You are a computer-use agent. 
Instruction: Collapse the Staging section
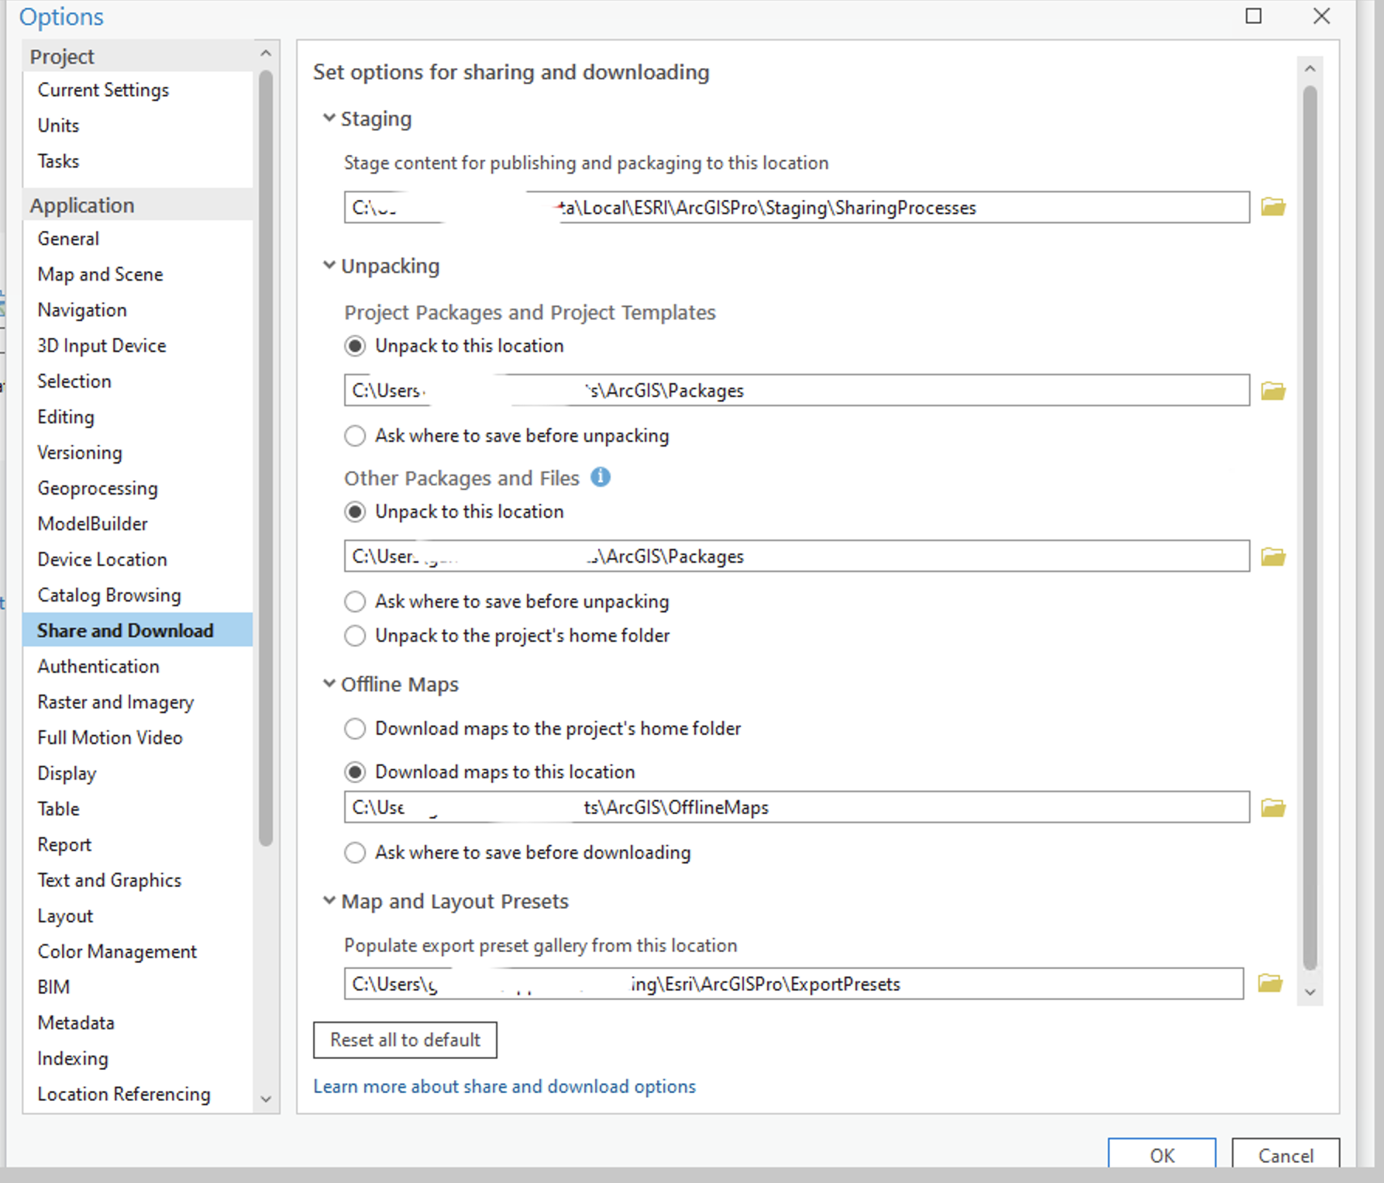click(x=329, y=119)
